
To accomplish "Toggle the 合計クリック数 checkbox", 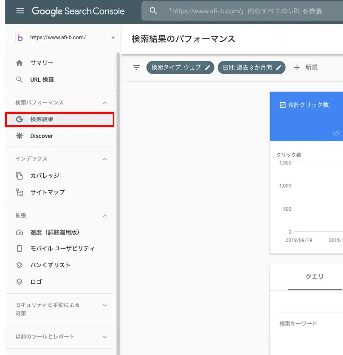I will tap(283, 105).
